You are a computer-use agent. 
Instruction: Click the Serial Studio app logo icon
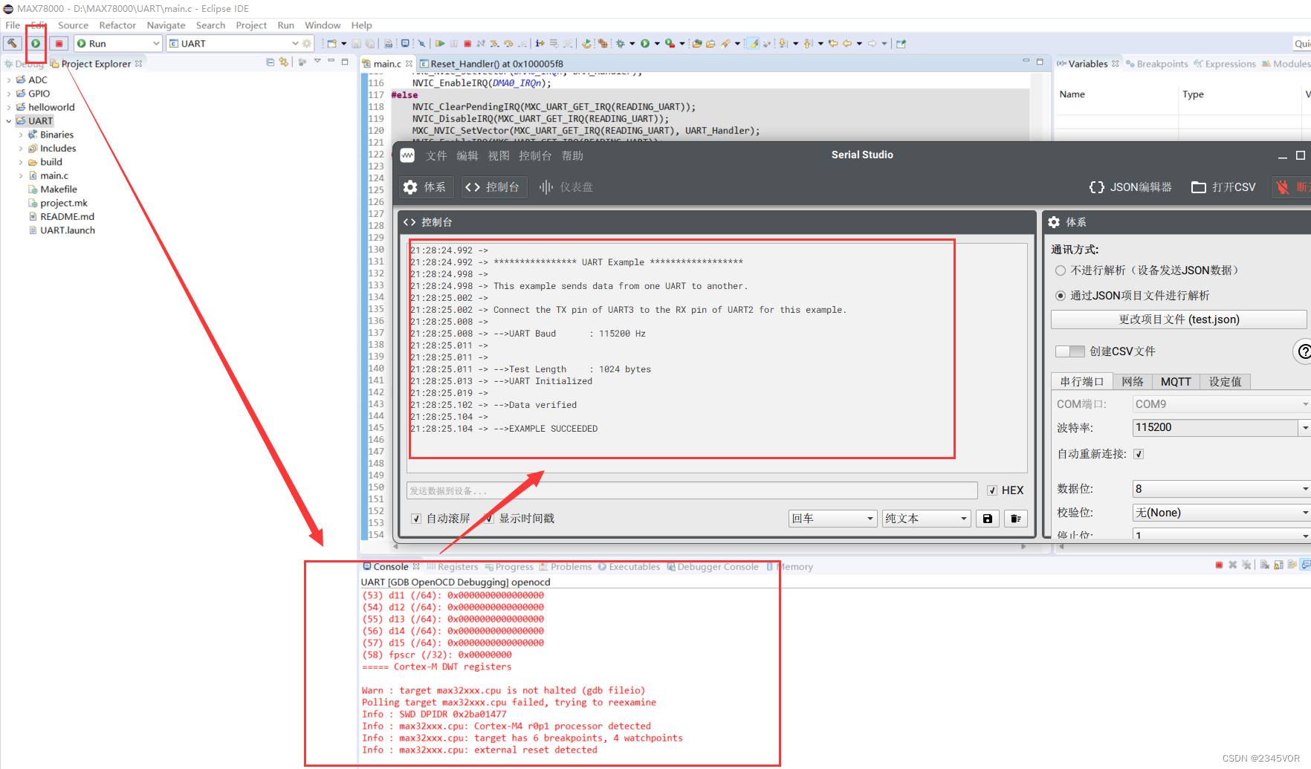coord(407,155)
